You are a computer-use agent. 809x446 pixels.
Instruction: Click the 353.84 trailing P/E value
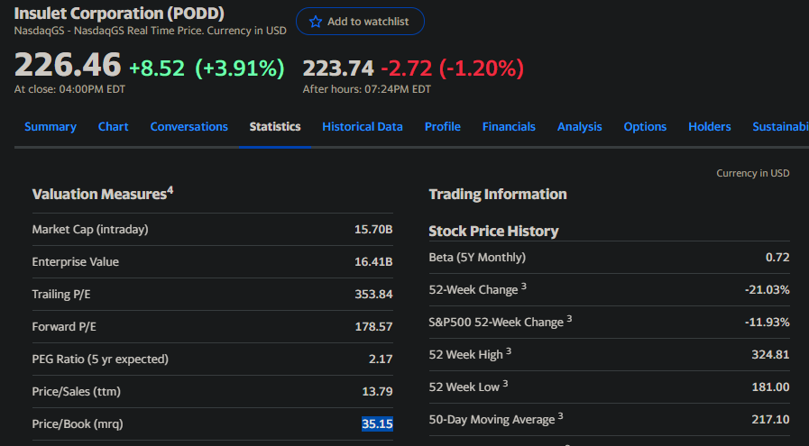(x=373, y=294)
